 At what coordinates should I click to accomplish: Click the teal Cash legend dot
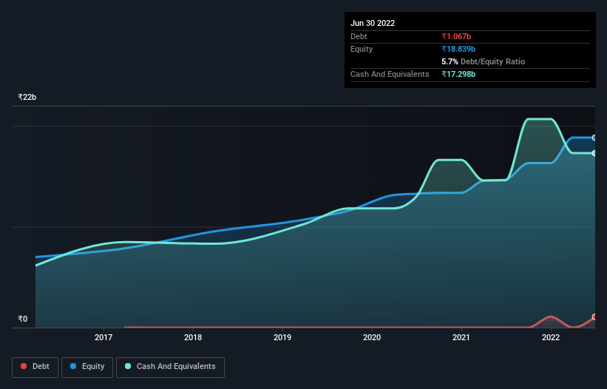pyautogui.click(x=128, y=366)
